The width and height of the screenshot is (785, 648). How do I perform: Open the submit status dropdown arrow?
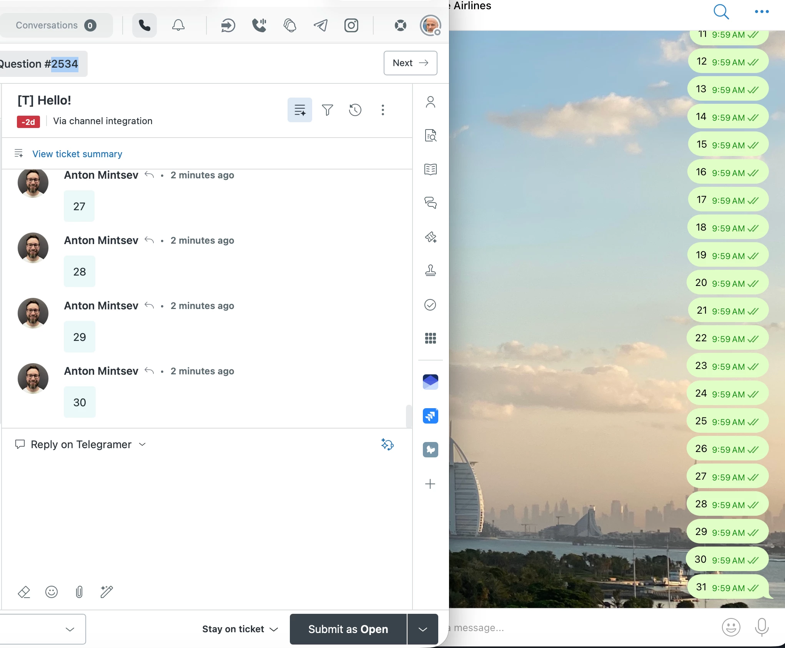pos(422,629)
